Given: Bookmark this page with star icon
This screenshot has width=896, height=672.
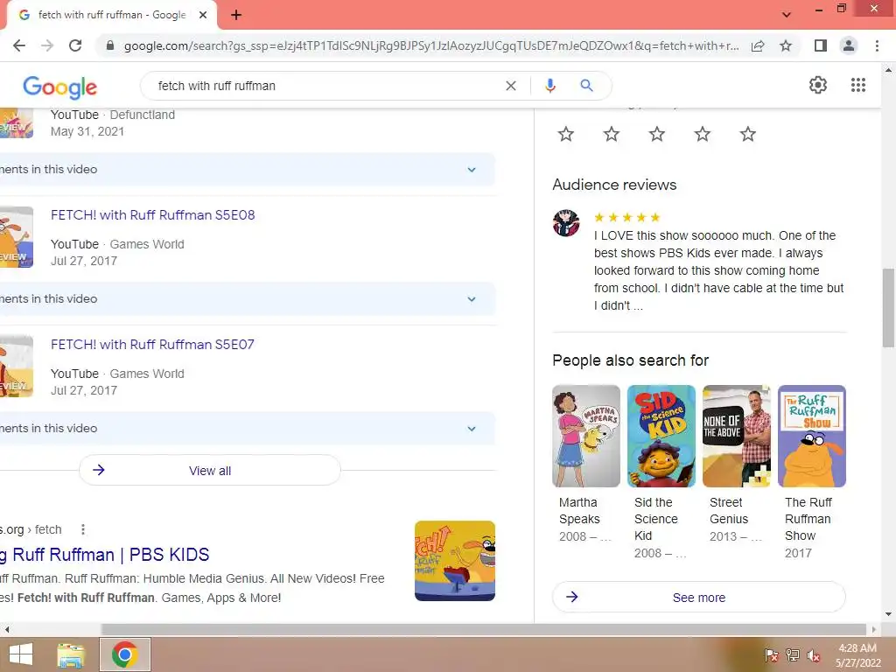Looking at the screenshot, I should click(x=786, y=45).
